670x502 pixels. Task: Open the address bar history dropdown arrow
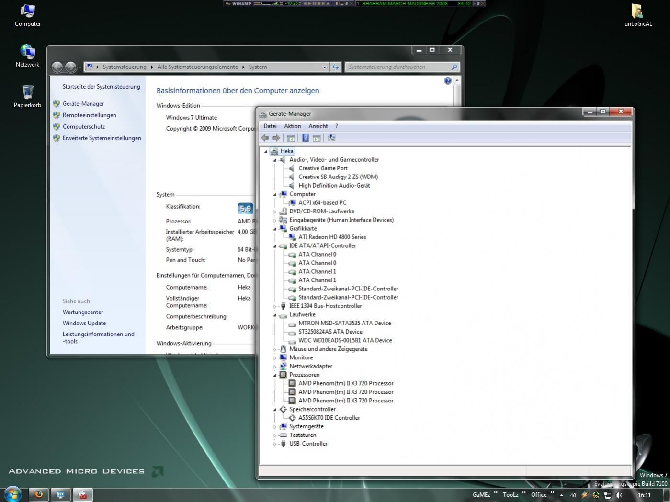pos(324,67)
